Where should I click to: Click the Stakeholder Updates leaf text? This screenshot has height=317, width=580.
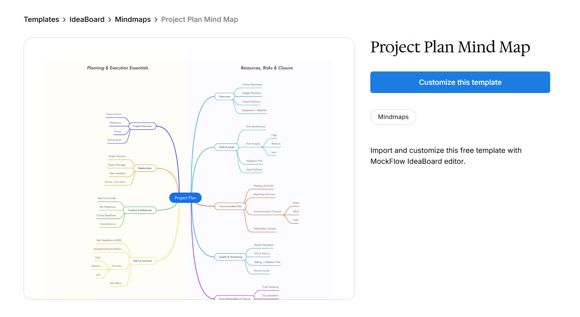pos(265,228)
